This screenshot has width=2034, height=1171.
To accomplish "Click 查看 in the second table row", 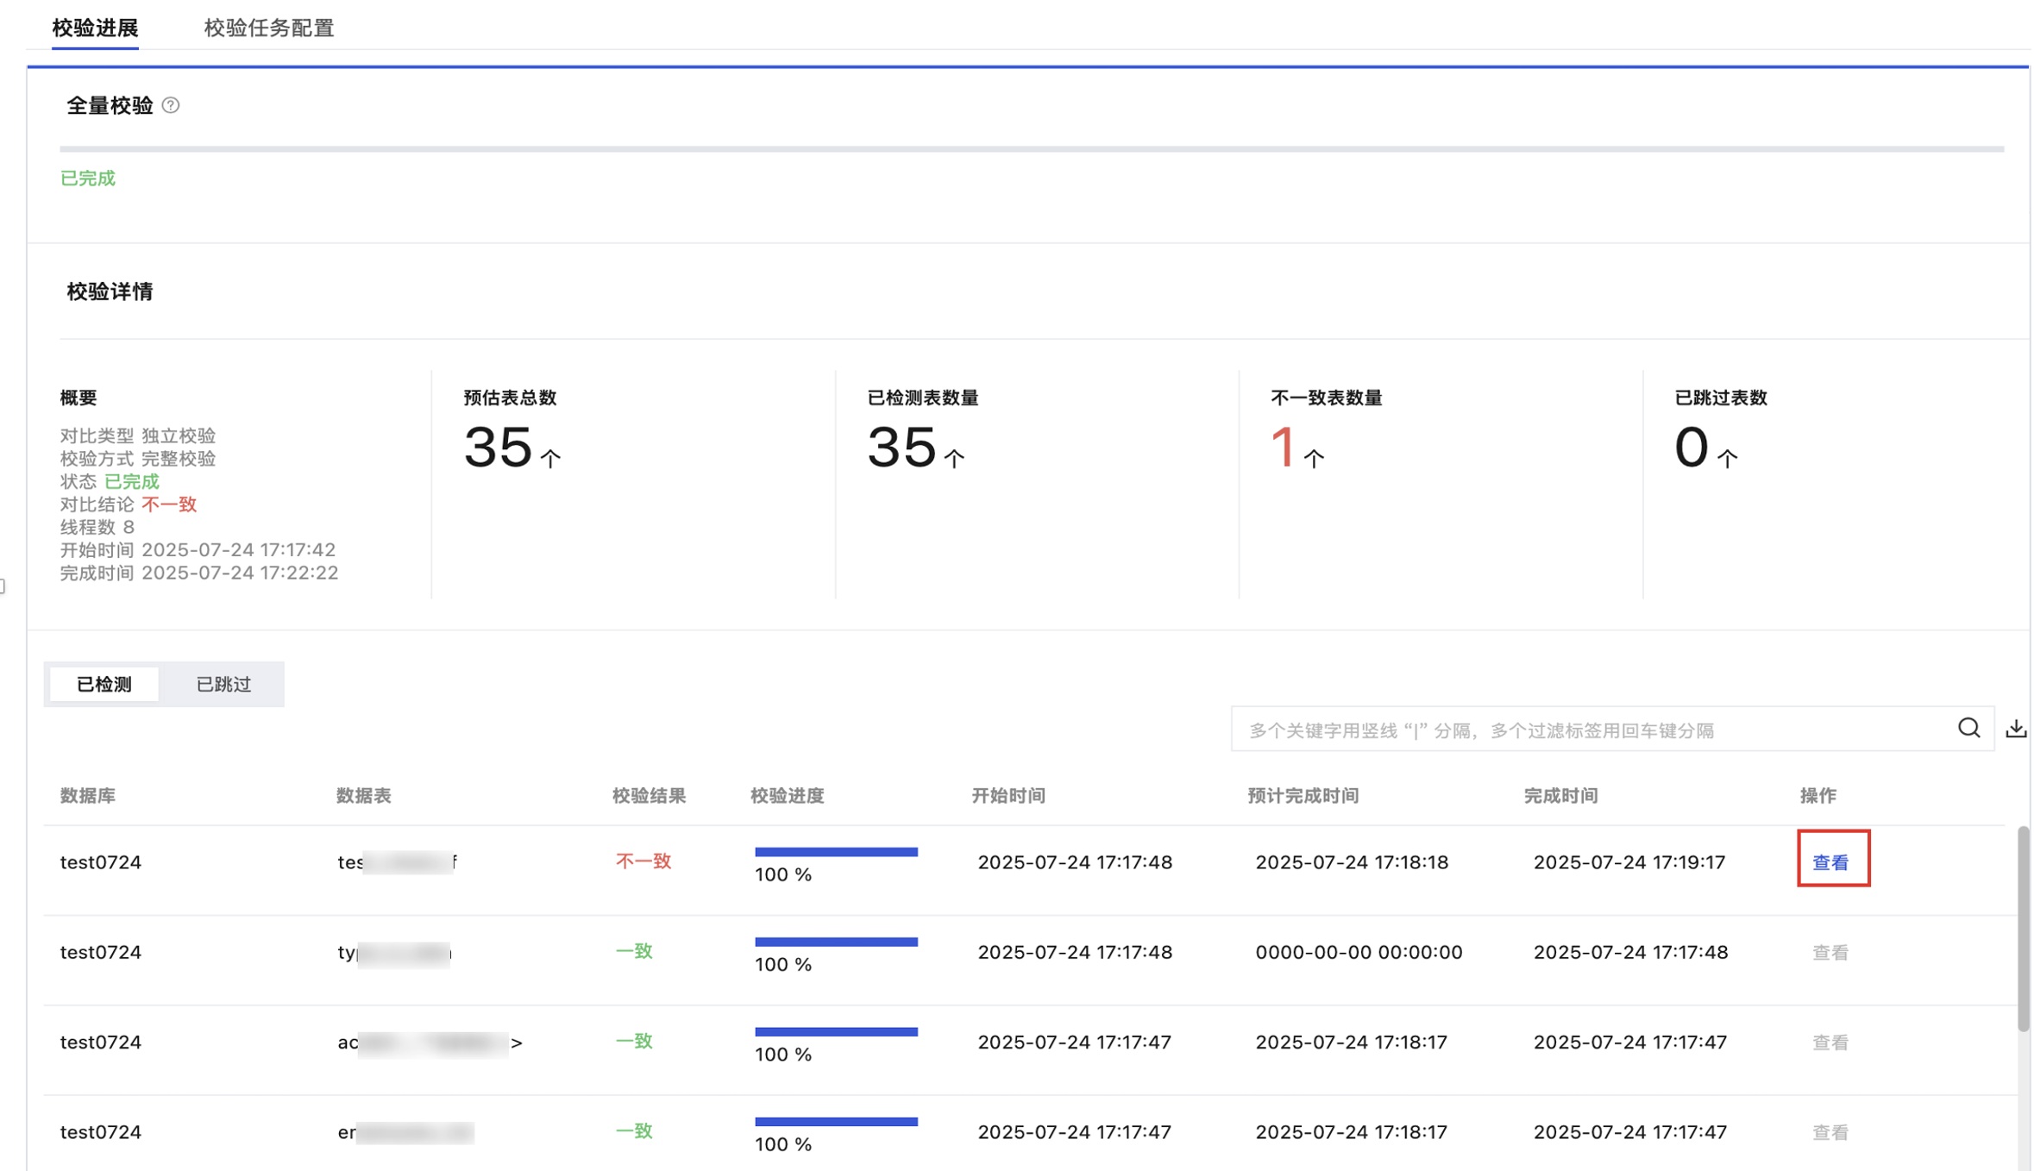I will point(1830,952).
